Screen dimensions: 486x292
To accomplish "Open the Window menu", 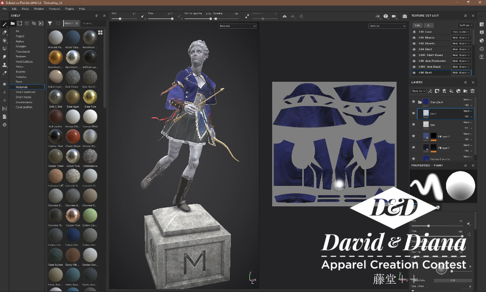I will coord(39,9).
